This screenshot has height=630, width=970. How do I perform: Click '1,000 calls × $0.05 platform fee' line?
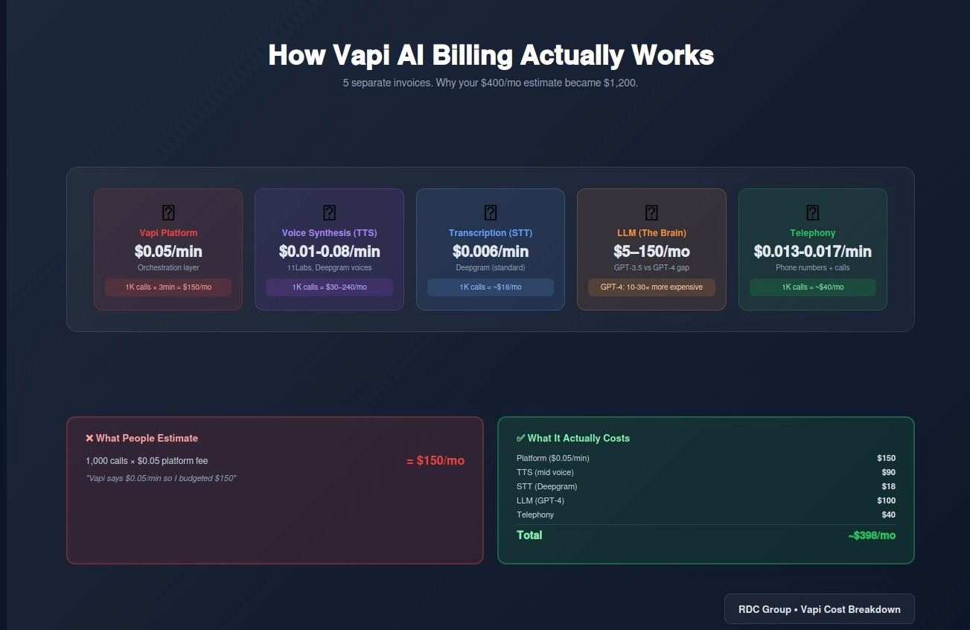coord(147,461)
